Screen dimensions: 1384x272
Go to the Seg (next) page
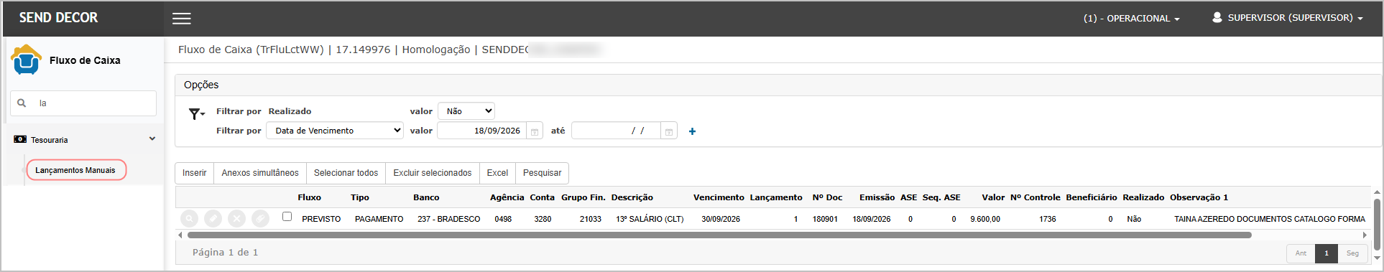pyautogui.click(x=1352, y=253)
